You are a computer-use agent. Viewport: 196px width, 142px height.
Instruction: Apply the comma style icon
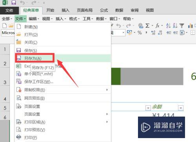[x=146, y=32]
